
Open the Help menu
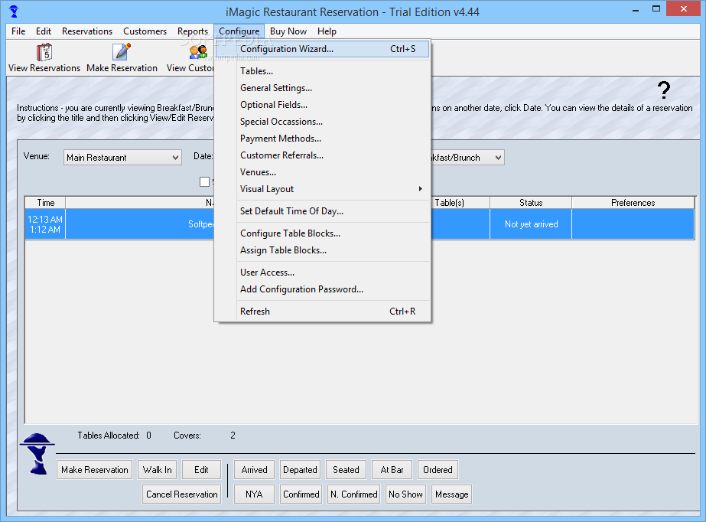(327, 31)
